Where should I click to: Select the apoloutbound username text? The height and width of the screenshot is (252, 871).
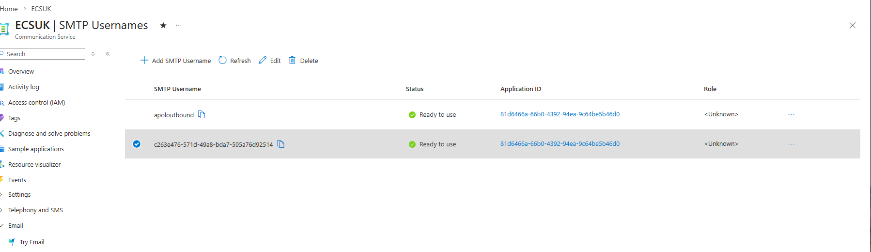tap(174, 115)
